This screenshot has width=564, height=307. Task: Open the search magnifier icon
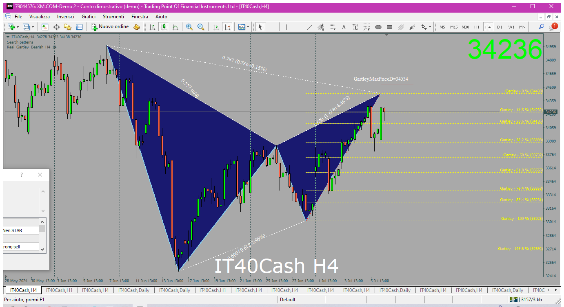(x=542, y=27)
